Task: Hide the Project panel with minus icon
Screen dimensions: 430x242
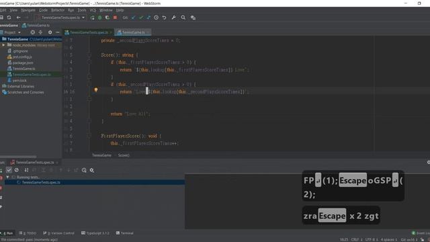Action: tap(58, 32)
